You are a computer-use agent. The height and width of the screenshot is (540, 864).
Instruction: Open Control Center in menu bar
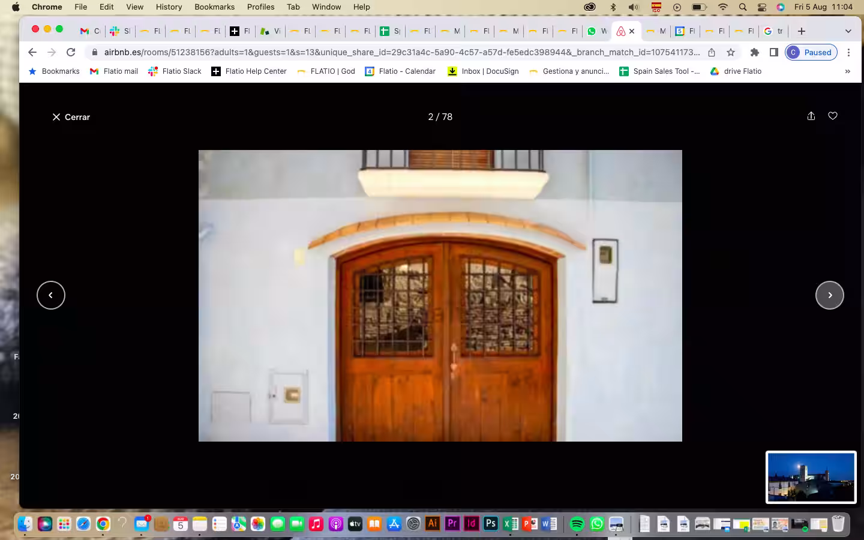762,7
